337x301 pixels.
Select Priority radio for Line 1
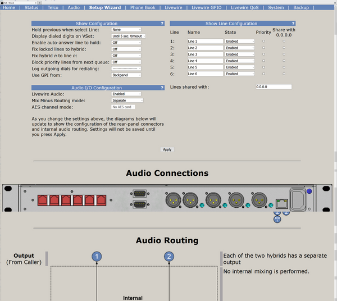point(263,41)
